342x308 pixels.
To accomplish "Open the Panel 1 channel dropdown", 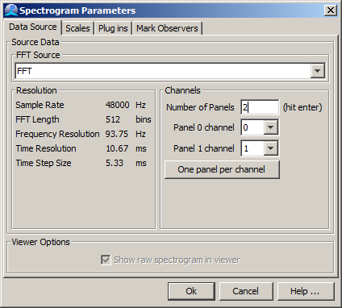I will pos(270,148).
